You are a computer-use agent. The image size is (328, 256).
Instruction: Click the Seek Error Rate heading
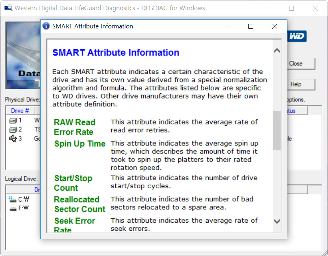tap(74, 225)
